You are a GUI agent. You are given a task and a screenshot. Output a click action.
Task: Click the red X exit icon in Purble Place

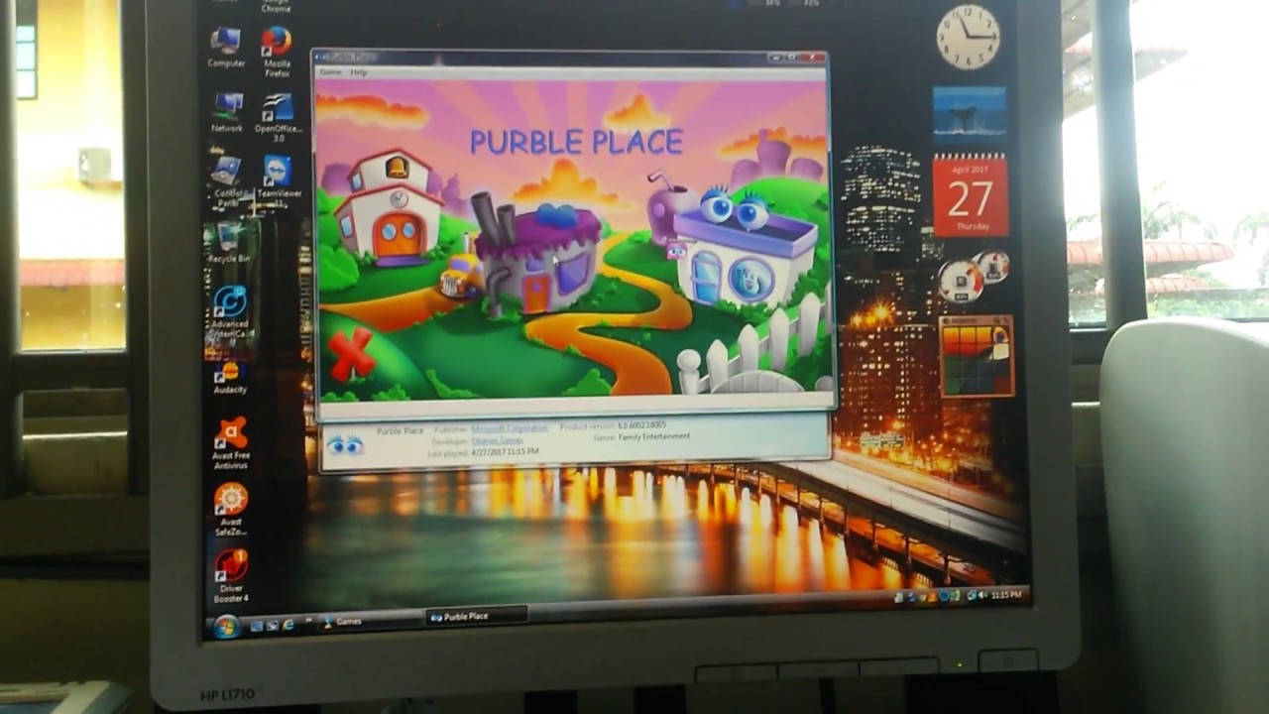[x=351, y=354]
